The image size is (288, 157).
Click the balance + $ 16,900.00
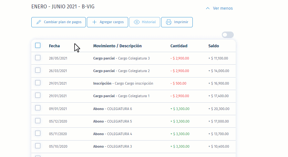pos(219,83)
